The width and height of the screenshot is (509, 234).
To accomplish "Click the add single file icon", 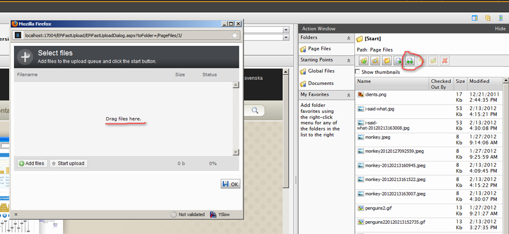I will tap(398, 61).
